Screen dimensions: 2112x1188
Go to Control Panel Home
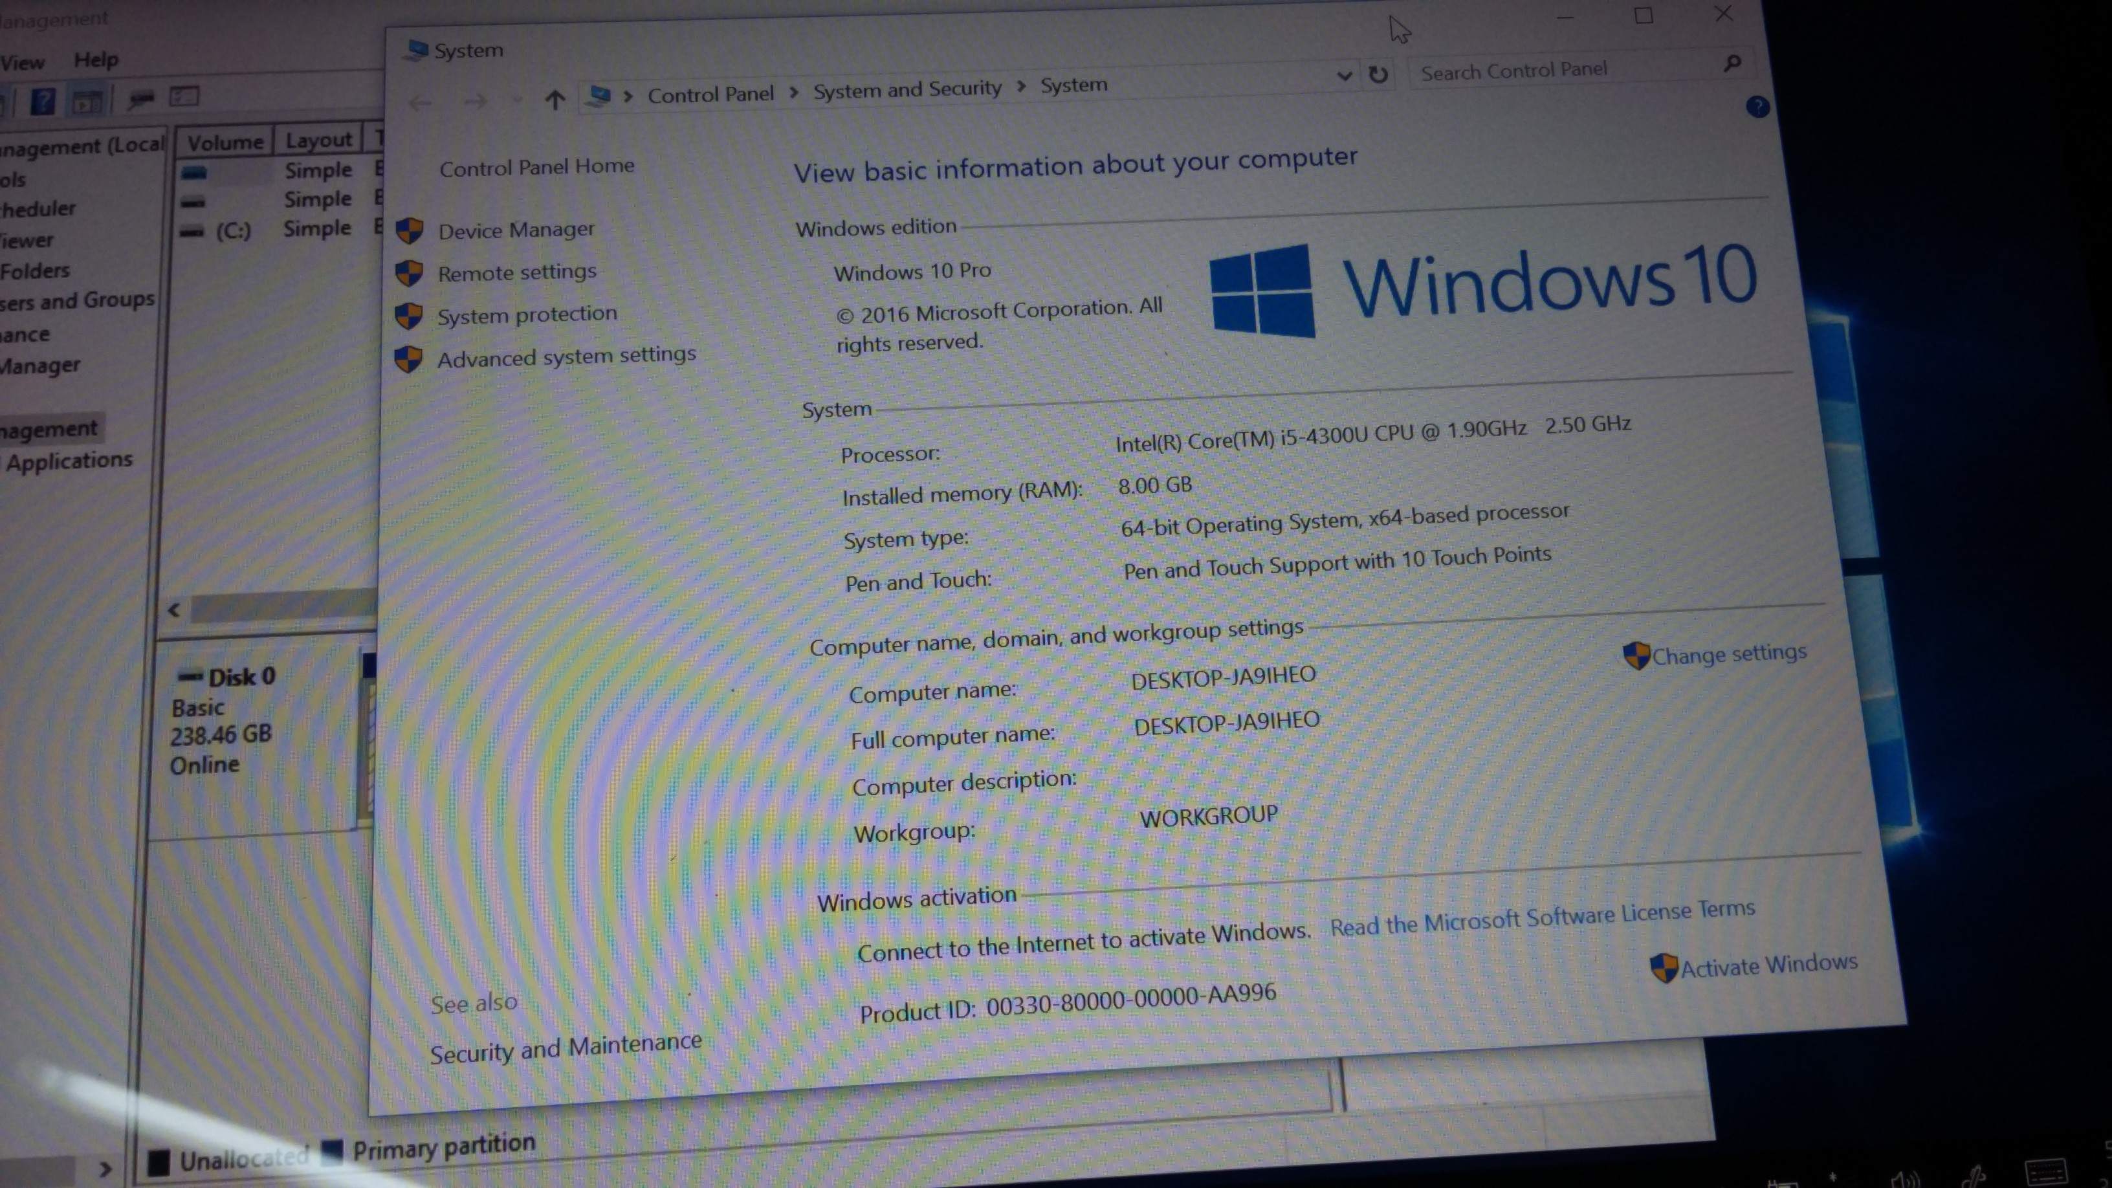pyautogui.click(x=536, y=167)
